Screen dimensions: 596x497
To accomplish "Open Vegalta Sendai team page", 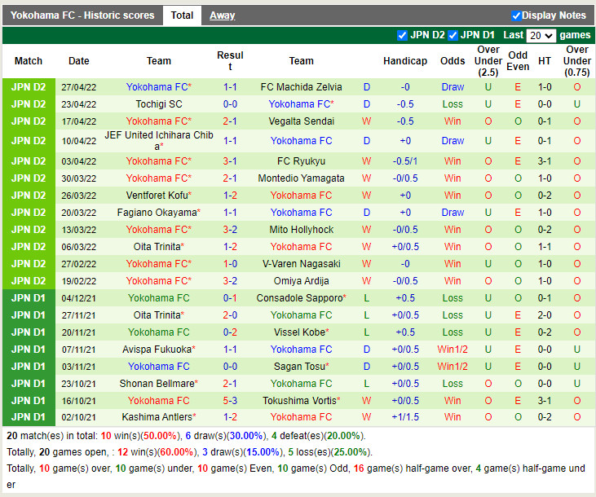I will [x=301, y=121].
